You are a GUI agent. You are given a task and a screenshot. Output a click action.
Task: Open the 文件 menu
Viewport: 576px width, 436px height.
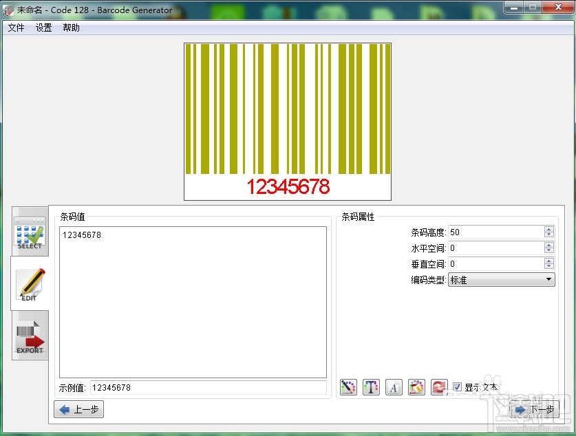16,28
